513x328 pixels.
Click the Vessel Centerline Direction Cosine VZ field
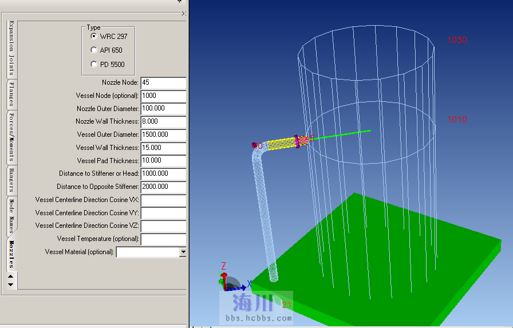(x=163, y=226)
